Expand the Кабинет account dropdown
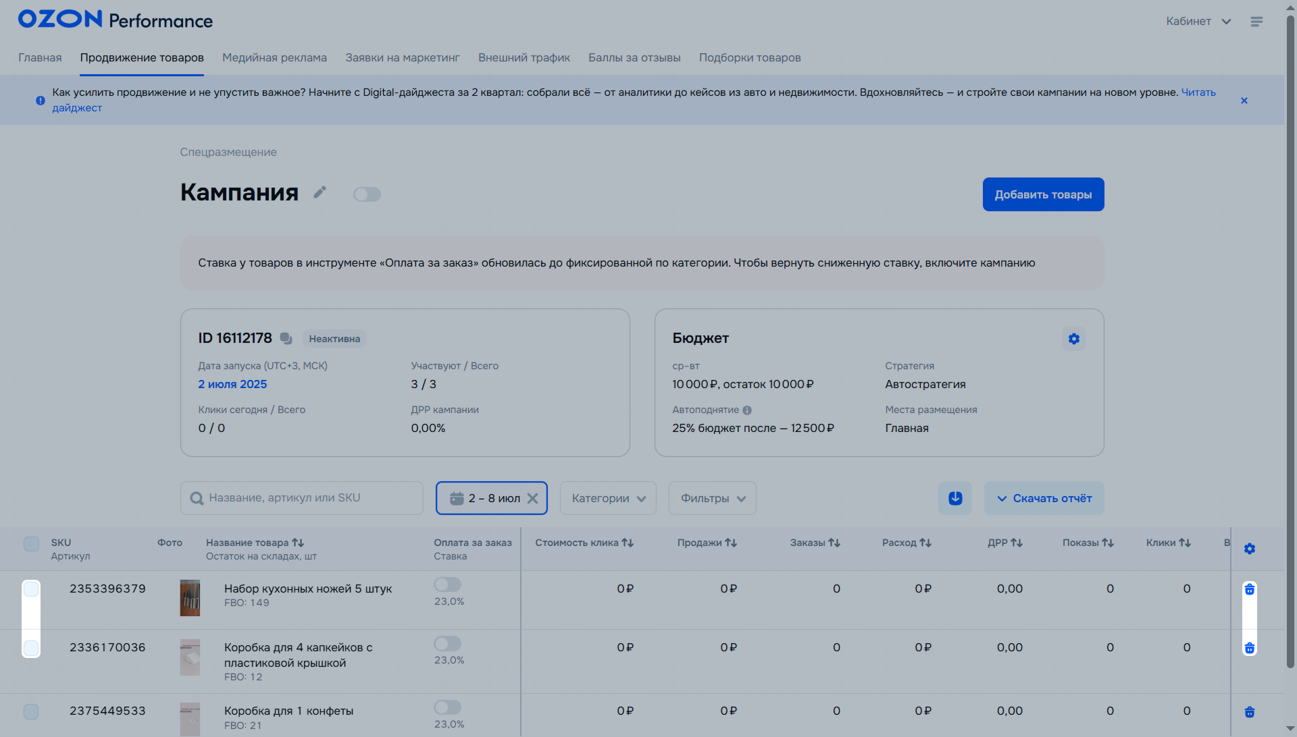 1198,22
